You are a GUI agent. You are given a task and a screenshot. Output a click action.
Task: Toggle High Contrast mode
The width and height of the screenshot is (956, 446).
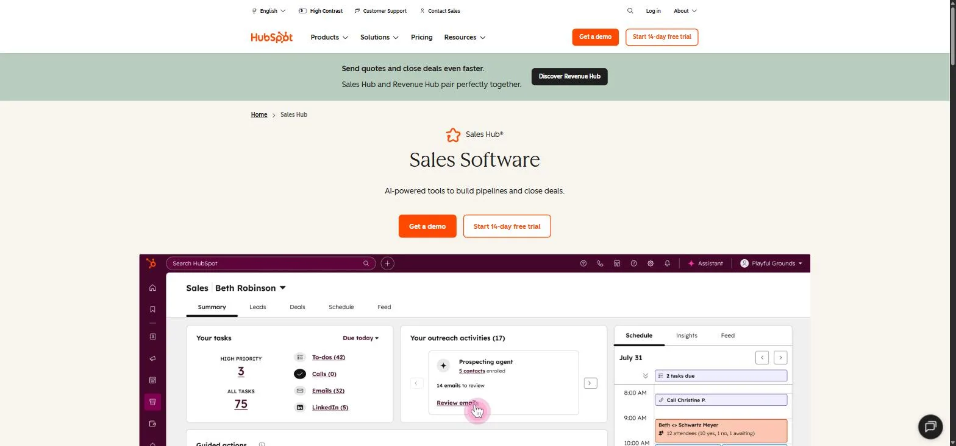[x=321, y=11]
